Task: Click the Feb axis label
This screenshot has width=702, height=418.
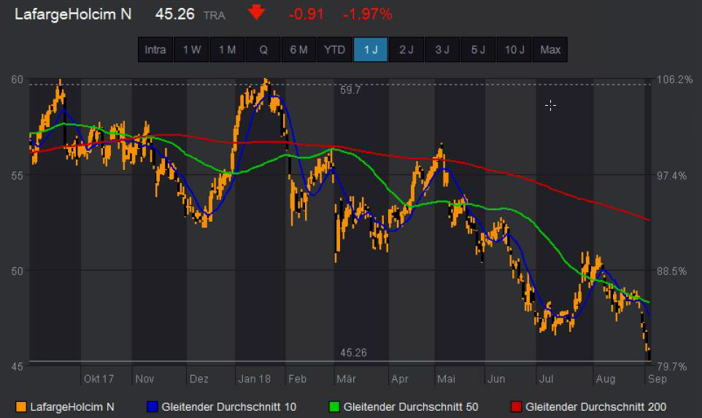Action: click(297, 379)
